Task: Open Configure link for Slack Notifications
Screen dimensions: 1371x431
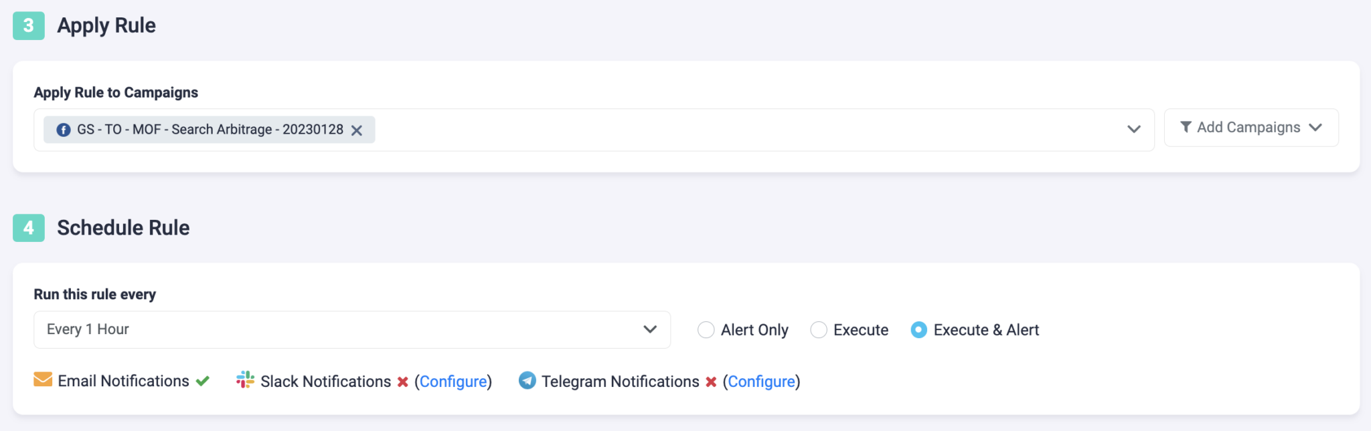Action: 454,382
